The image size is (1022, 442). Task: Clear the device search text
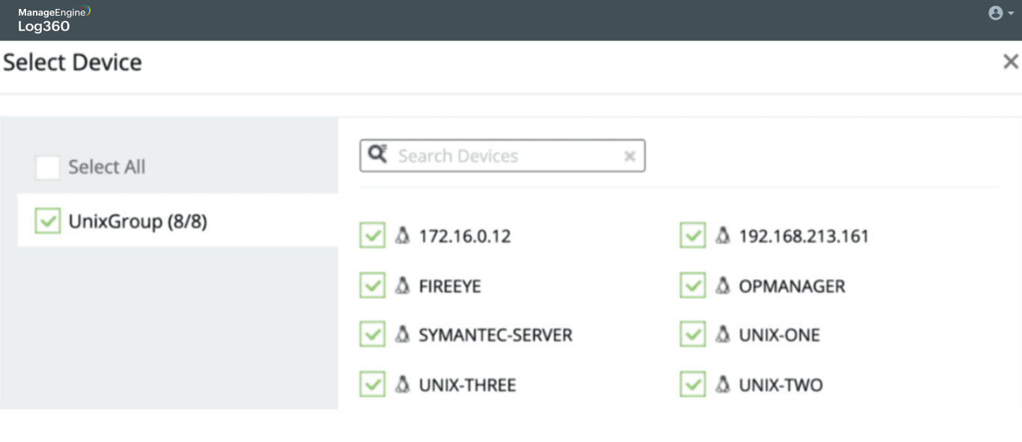click(629, 156)
